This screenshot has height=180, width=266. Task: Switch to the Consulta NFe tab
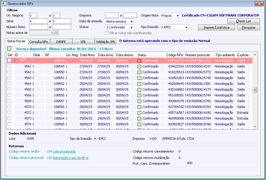(39, 42)
